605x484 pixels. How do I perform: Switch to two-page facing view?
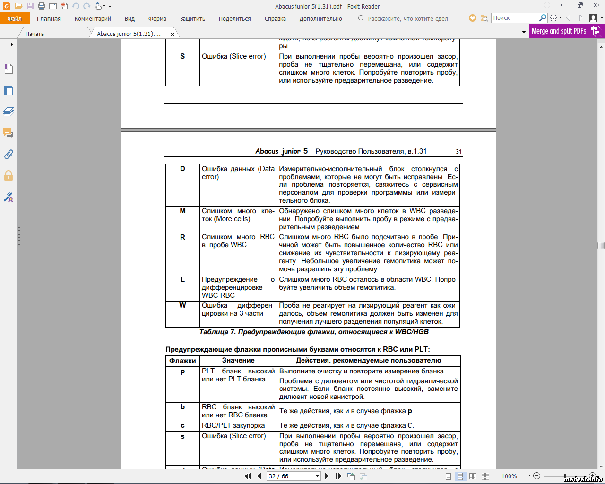pyautogui.click(x=473, y=476)
